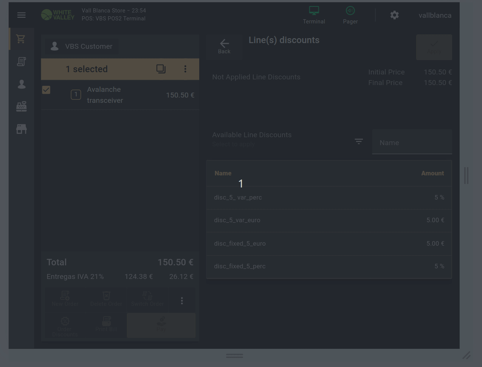Click the Final Price label

coord(385,83)
